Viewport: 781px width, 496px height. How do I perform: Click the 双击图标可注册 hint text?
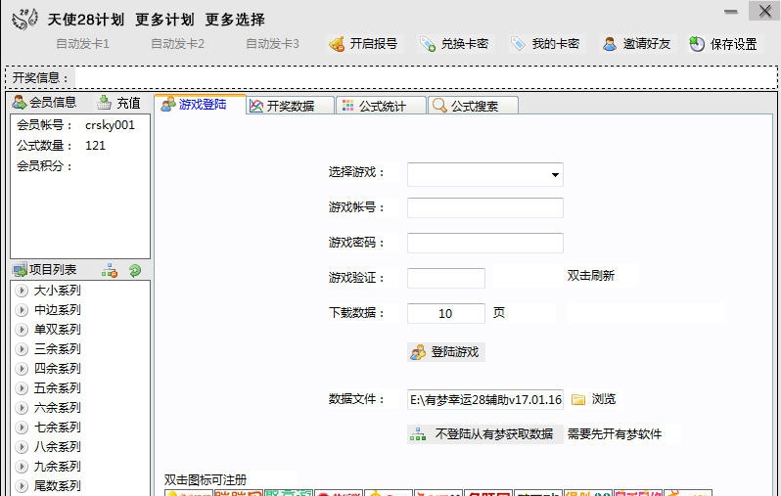(206, 479)
